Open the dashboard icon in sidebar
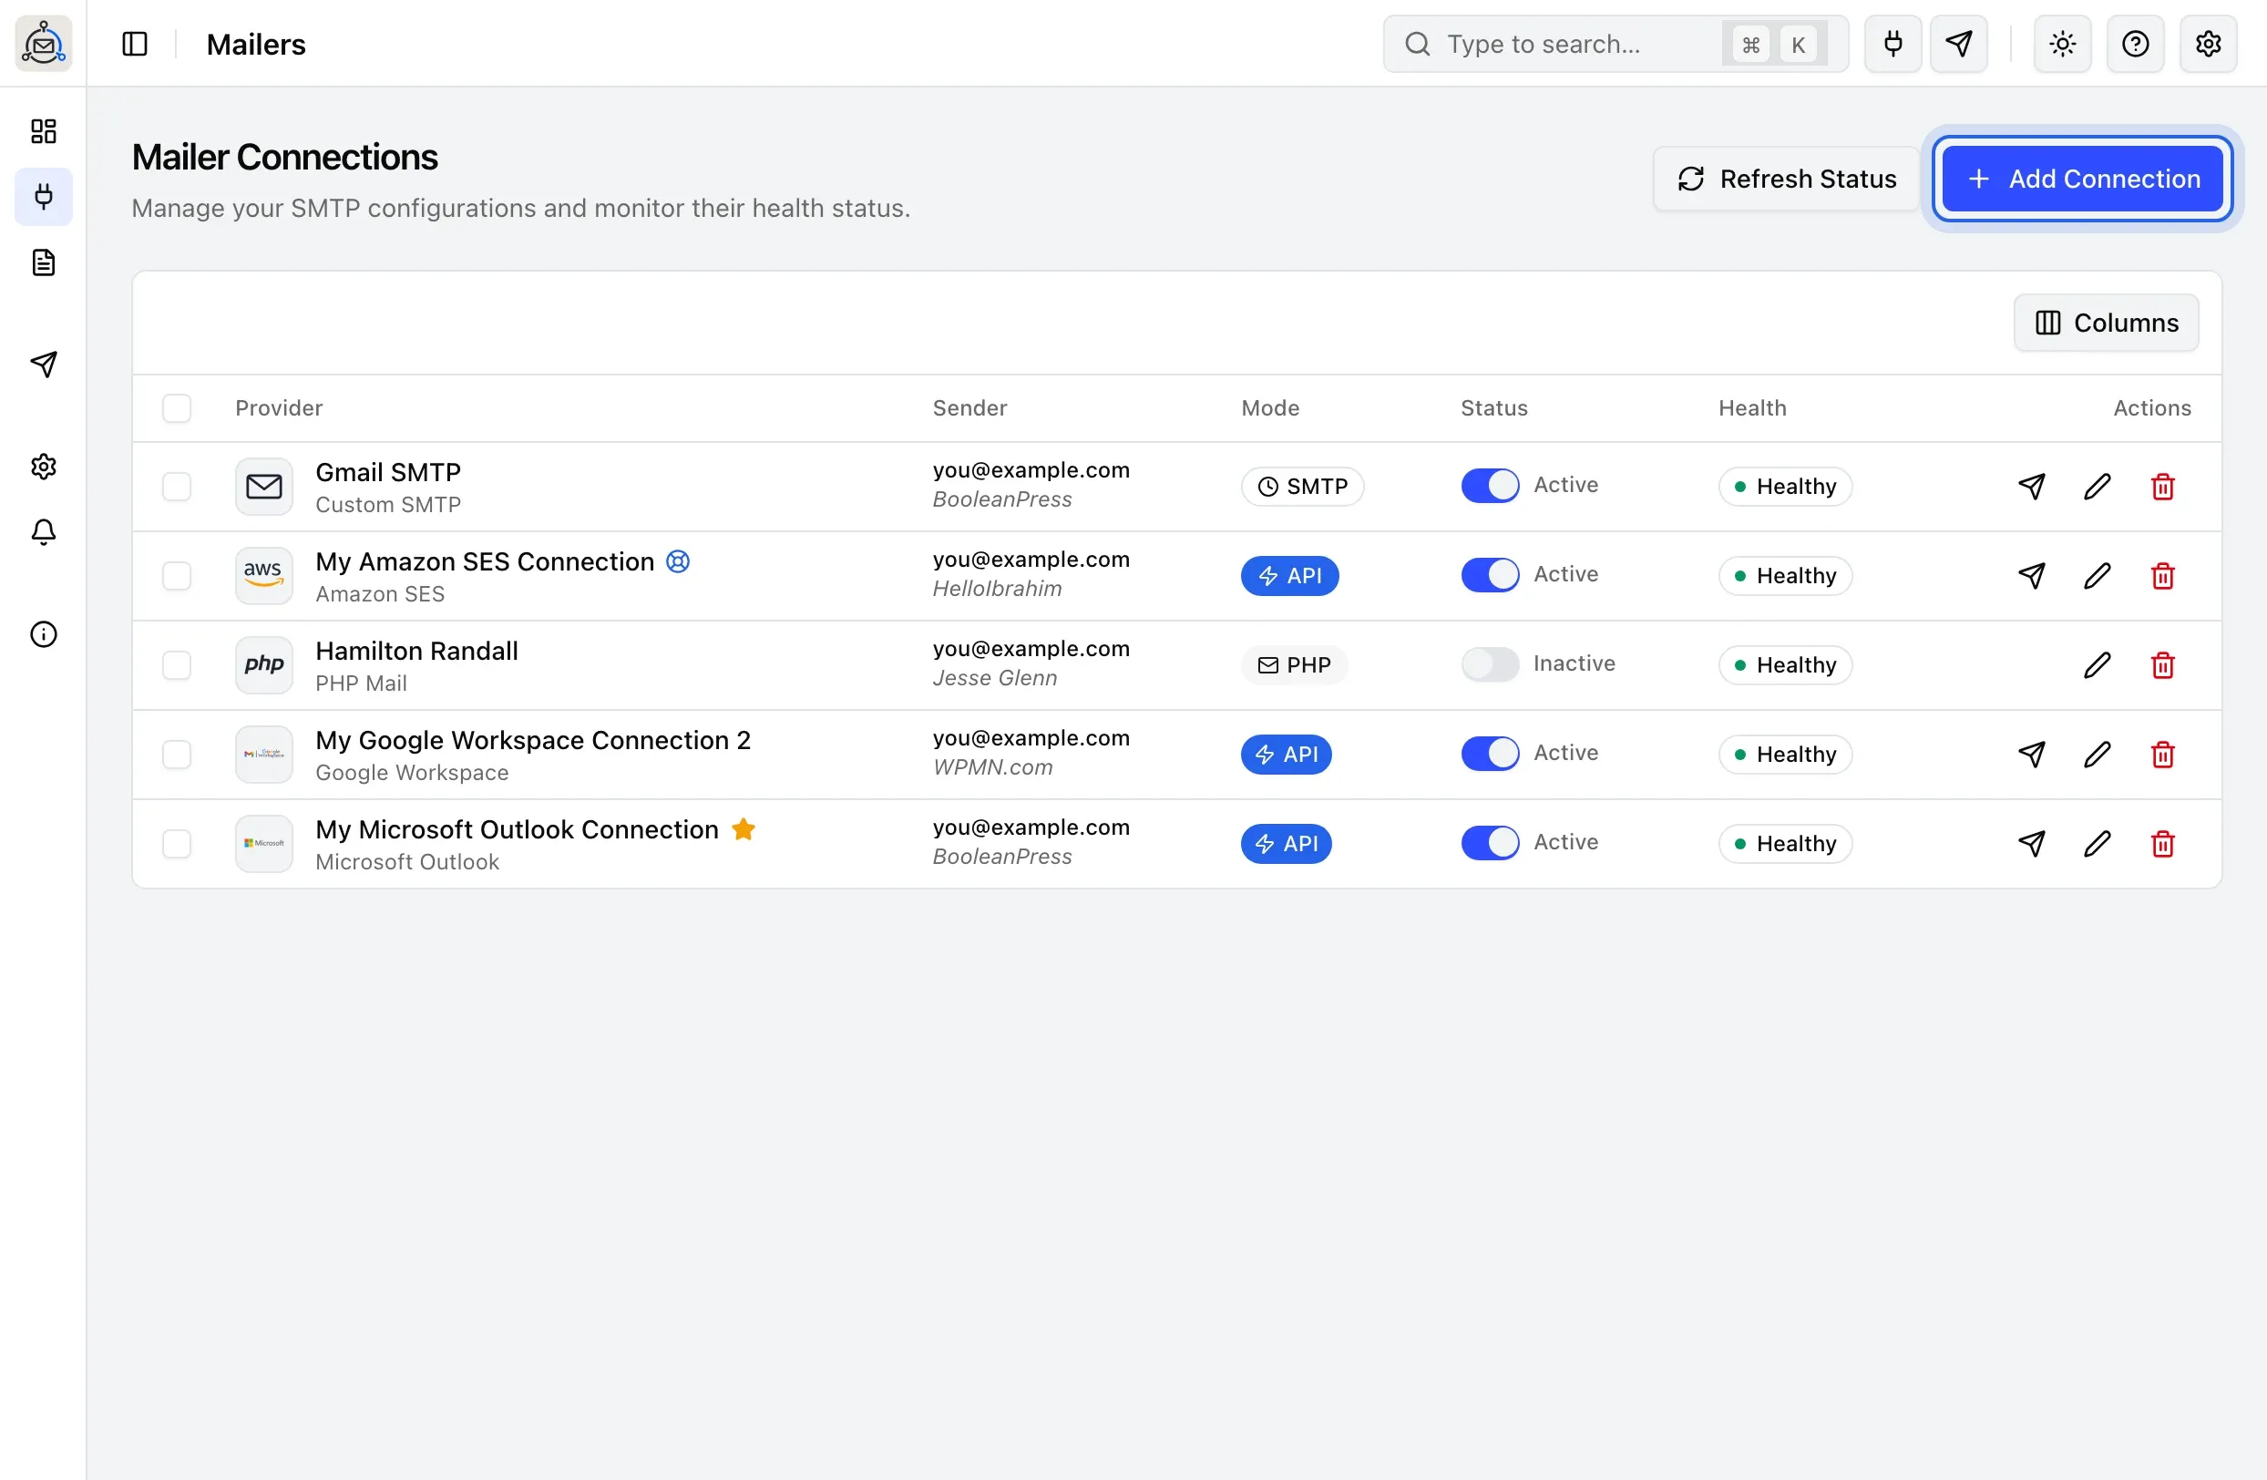 (x=44, y=130)
